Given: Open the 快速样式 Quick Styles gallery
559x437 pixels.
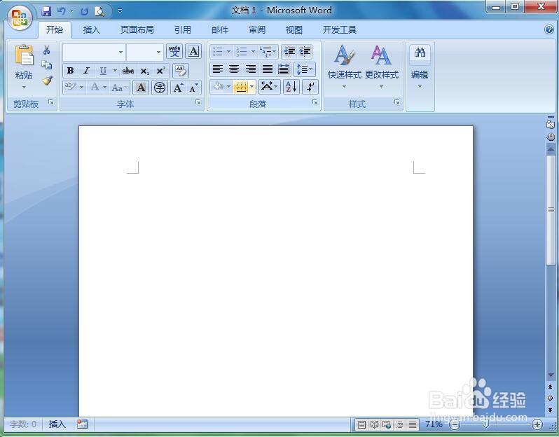Looking at the screenshot, I should coord(345,67).
